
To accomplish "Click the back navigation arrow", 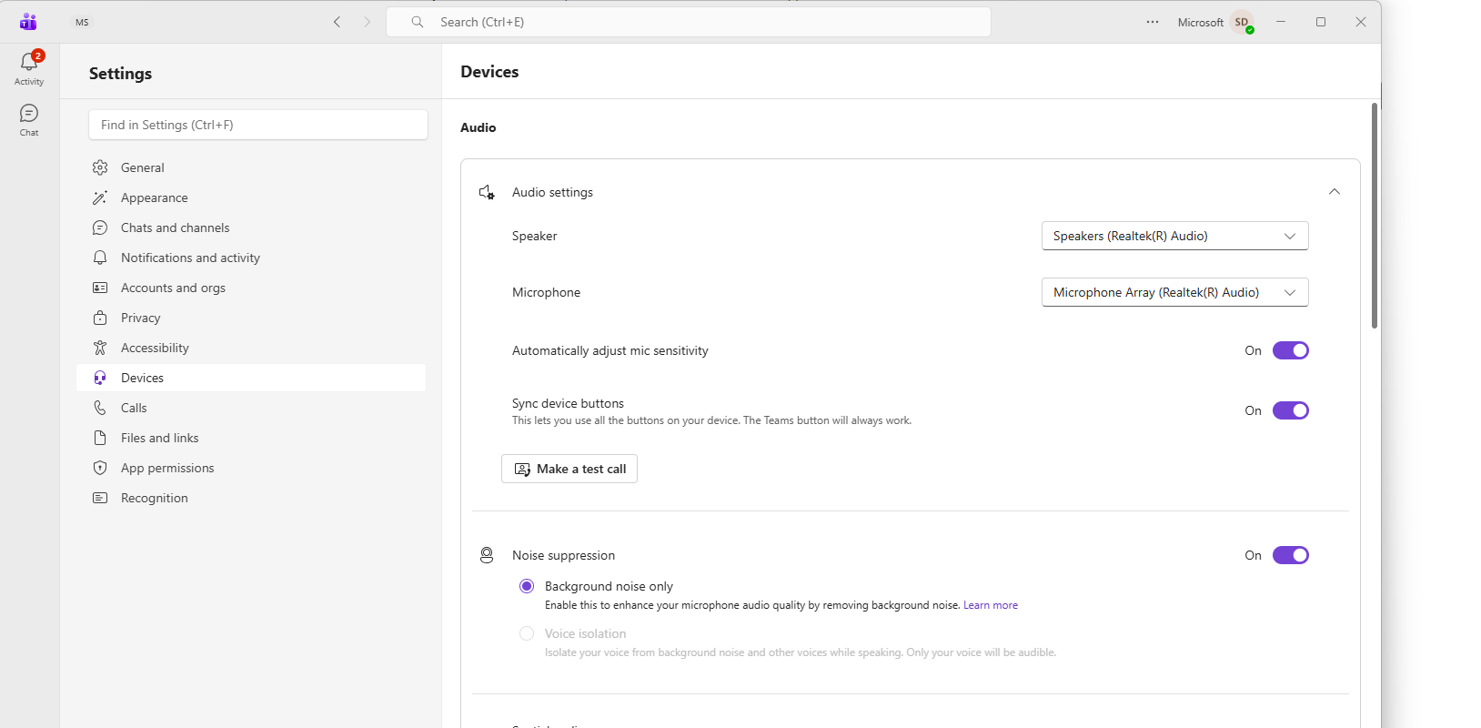I will pos(337,22).
